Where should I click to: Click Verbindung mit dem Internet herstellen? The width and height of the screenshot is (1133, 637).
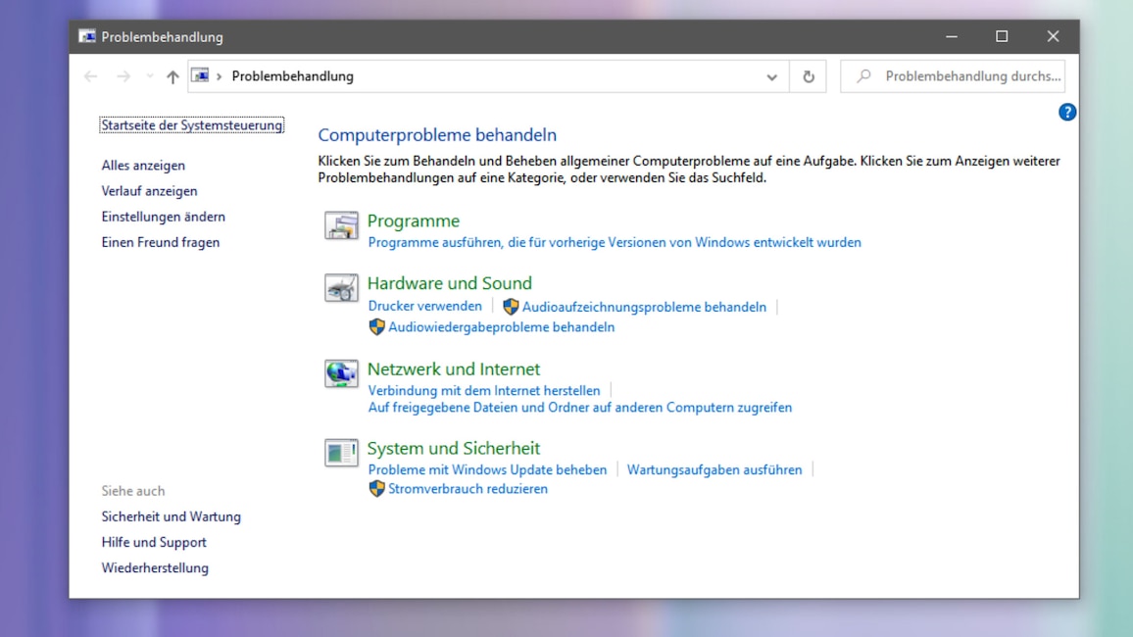click(x=484, y=390)
